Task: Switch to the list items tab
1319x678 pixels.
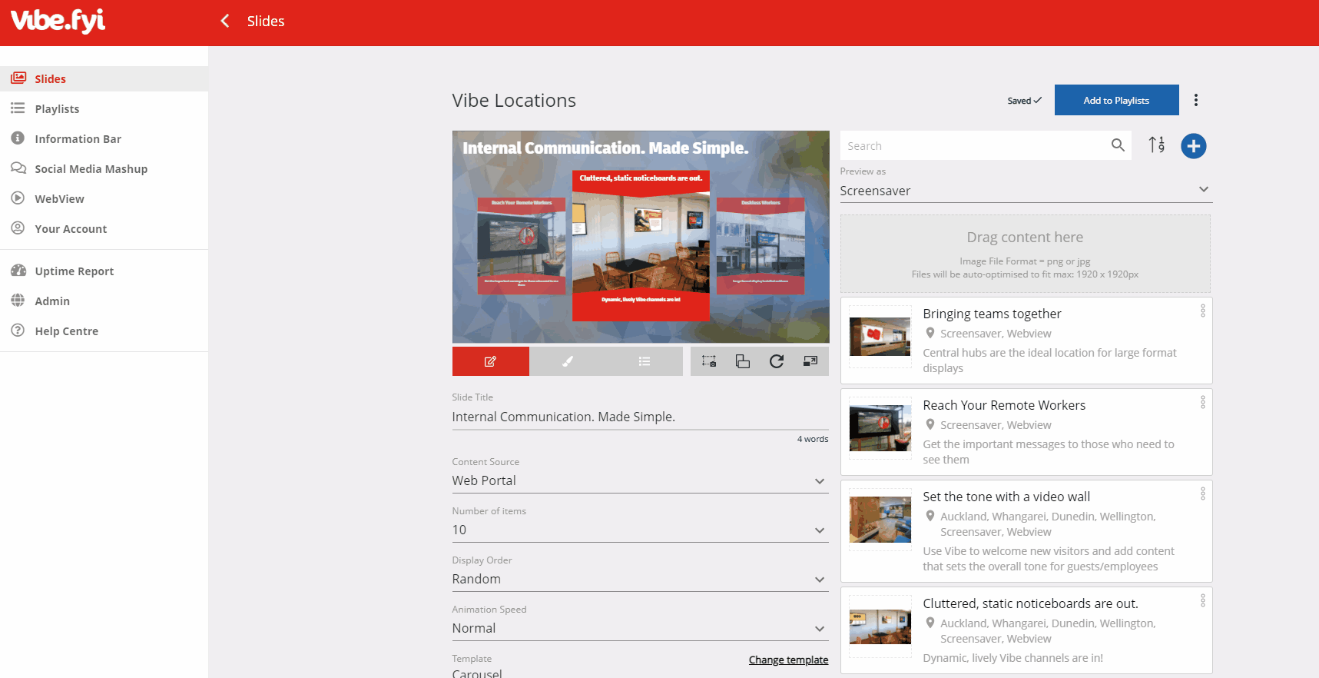Action: 645,361
